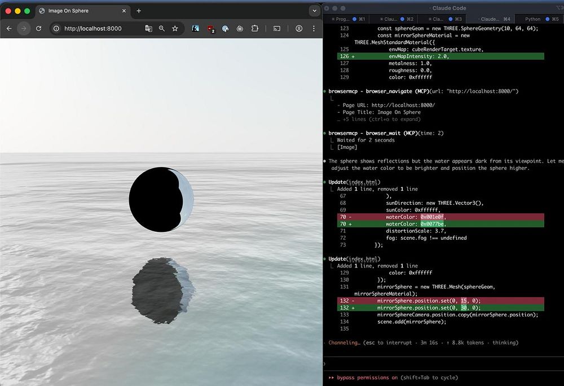Screen dimensions: 564x386
Task: Expand the tab search chevron
Action: tap(314, 11)
